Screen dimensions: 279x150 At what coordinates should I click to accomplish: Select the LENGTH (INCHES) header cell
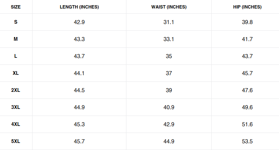(x=79, y=7)
